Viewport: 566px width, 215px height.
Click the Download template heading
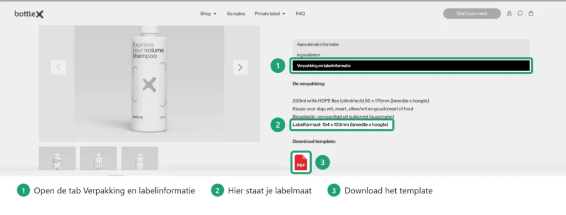click(x=314, y=141)
